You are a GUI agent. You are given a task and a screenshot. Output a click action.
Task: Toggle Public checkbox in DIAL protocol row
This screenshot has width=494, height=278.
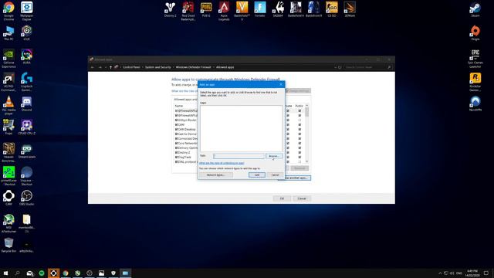[299, 161]
